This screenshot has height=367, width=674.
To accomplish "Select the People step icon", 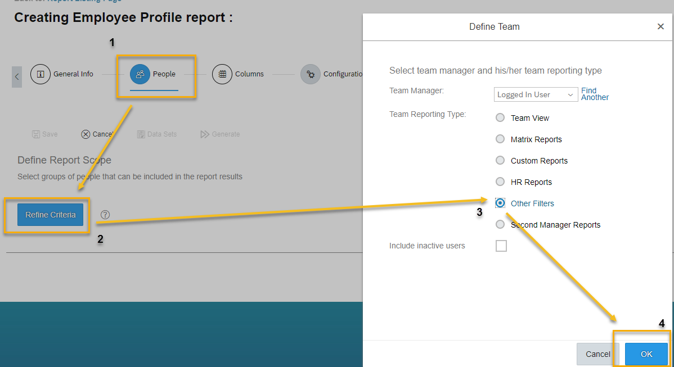I will click(140, 74).
